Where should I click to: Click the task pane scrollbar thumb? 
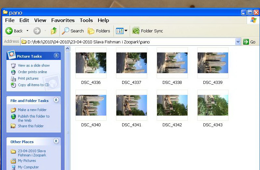[x=68, y=110]
